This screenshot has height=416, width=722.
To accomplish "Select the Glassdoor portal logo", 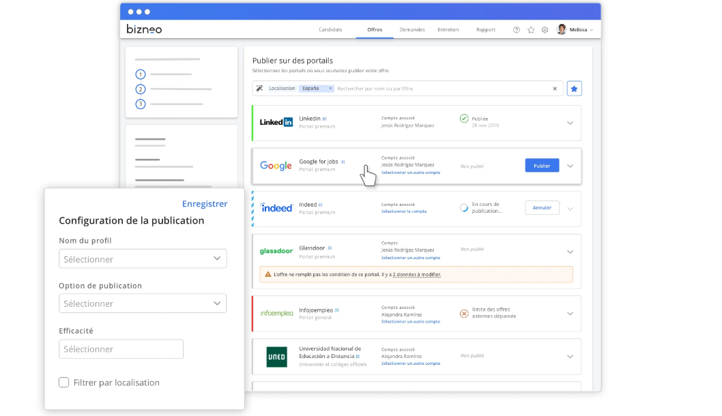I will (x=276, y=250).
